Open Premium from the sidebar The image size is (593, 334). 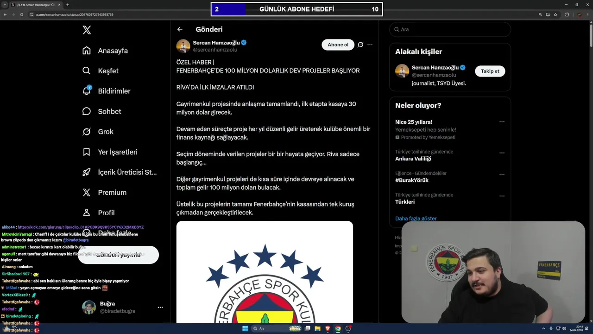tap(104, 193)
